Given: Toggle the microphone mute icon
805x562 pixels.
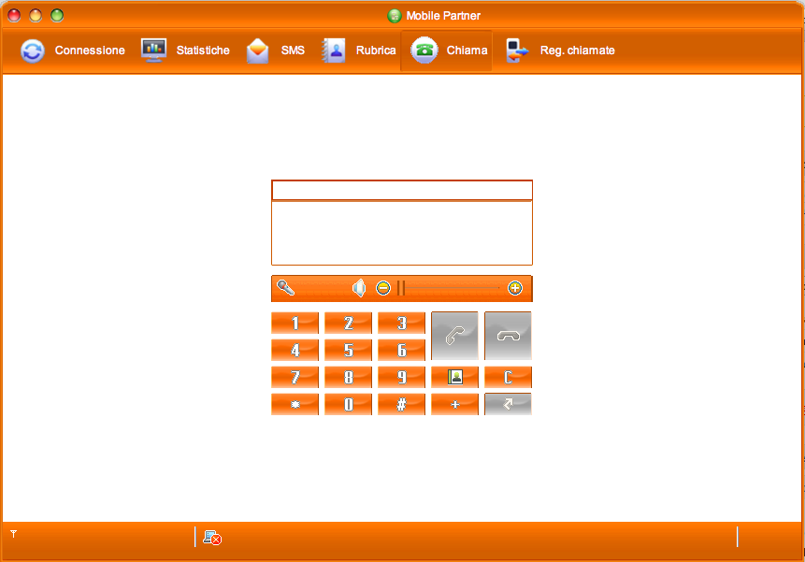Looking at the screenshot, I should click(x=286, y=288).
